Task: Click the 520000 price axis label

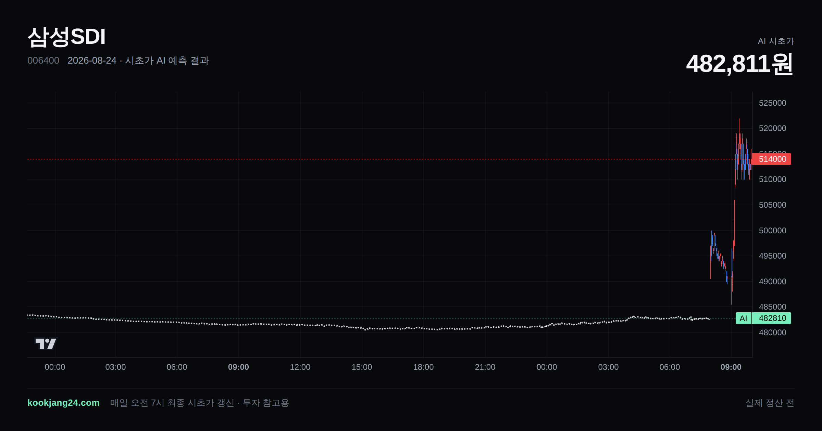Action: pos(772,128)
